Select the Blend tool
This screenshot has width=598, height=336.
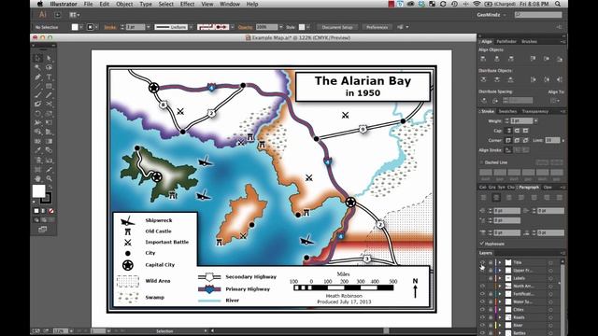coord(49,150)
